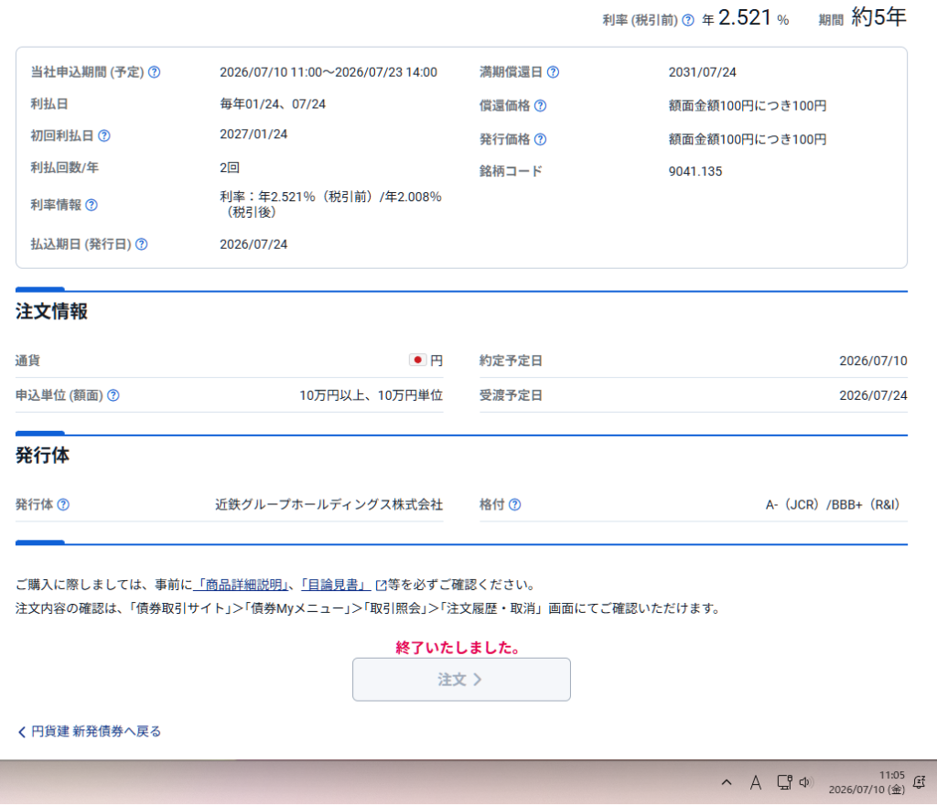Image resolution: width=937 pixels, height=806 pixels.
Task: Select the 2回 coupon frequency value
Action: click(230, 168)
